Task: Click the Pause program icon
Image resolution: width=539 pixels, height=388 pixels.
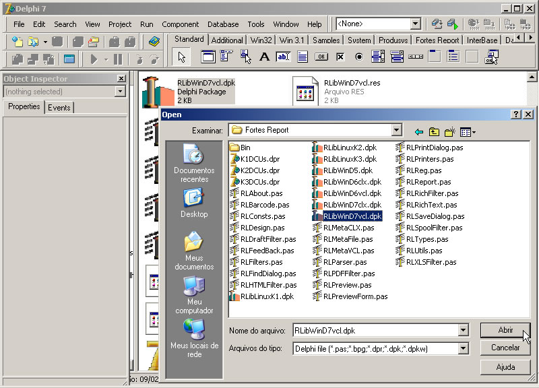Action: pyautogui.click(x=119, y=59)
